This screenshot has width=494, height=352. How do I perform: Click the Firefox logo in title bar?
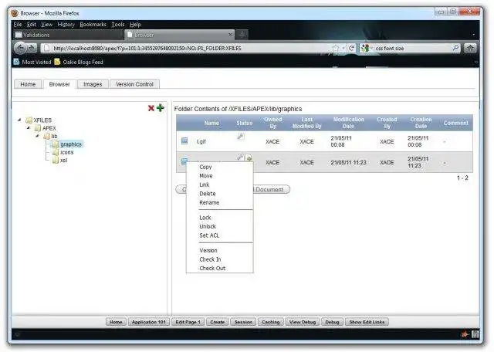15,13
